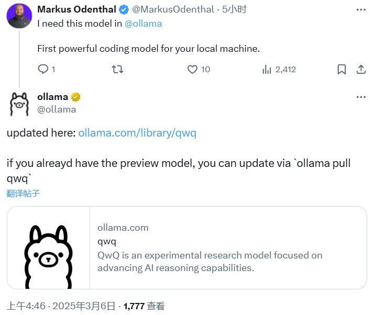Open the qwq link preview card text
Image resolution: width=374 pixels, height=315 pixels.
(x=210, y=248)
